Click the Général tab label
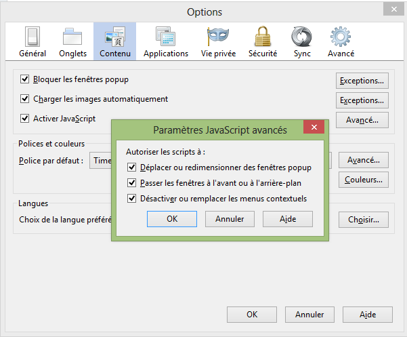The image size is (407, 337). click(33, 54)
